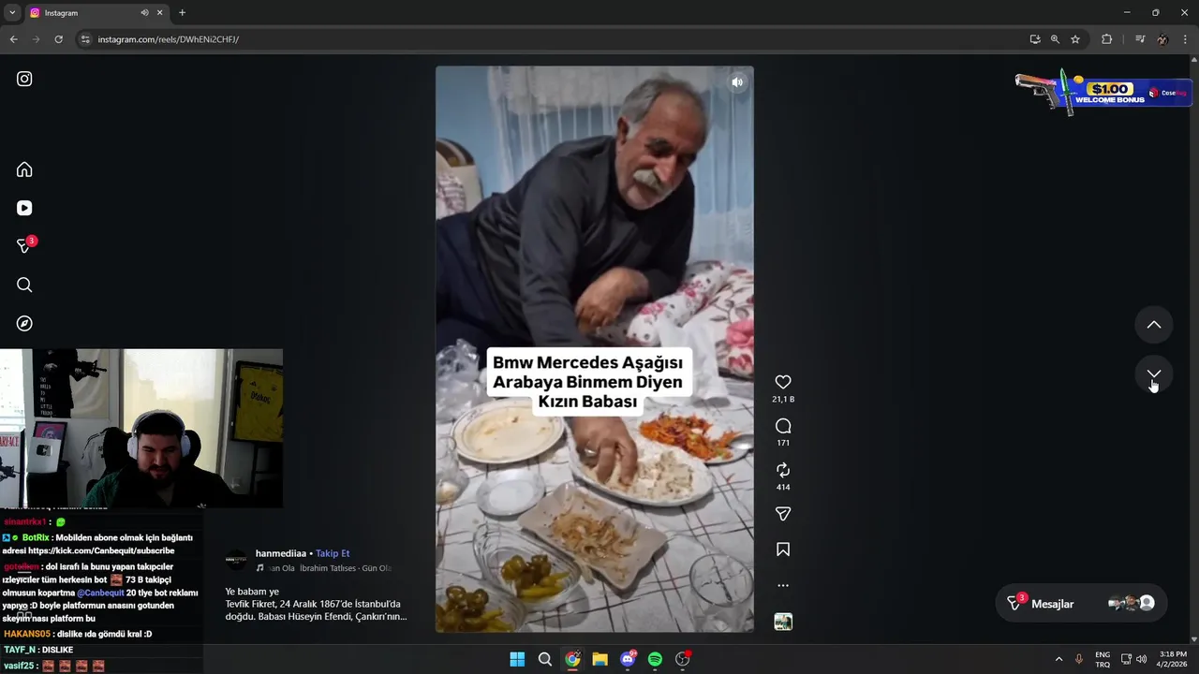The width and height of the screenshot is (1199, 674).
Task: Install app icon in address bar
Action: (1034, 39)
